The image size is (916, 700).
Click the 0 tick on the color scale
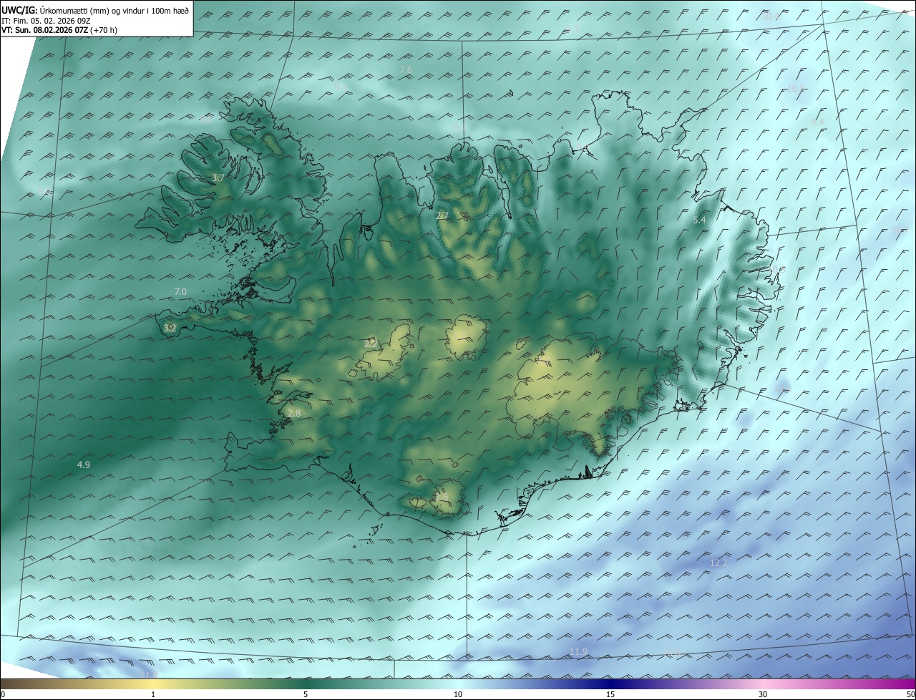(3, 694)
